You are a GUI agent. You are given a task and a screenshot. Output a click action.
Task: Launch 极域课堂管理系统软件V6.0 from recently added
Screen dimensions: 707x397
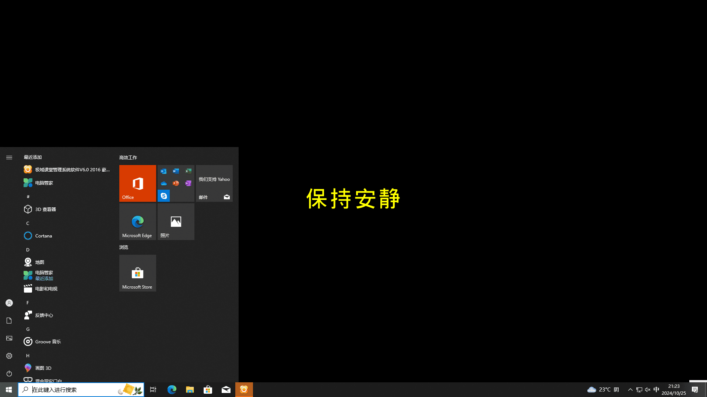[67, 169]
